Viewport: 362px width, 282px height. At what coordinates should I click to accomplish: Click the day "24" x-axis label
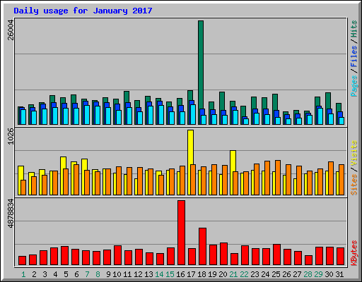[265, 274]
